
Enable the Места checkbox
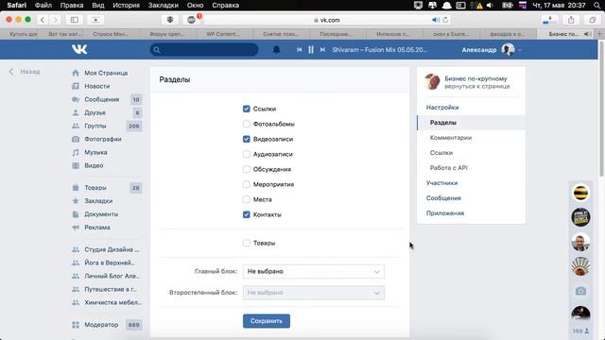pos(247,199)
